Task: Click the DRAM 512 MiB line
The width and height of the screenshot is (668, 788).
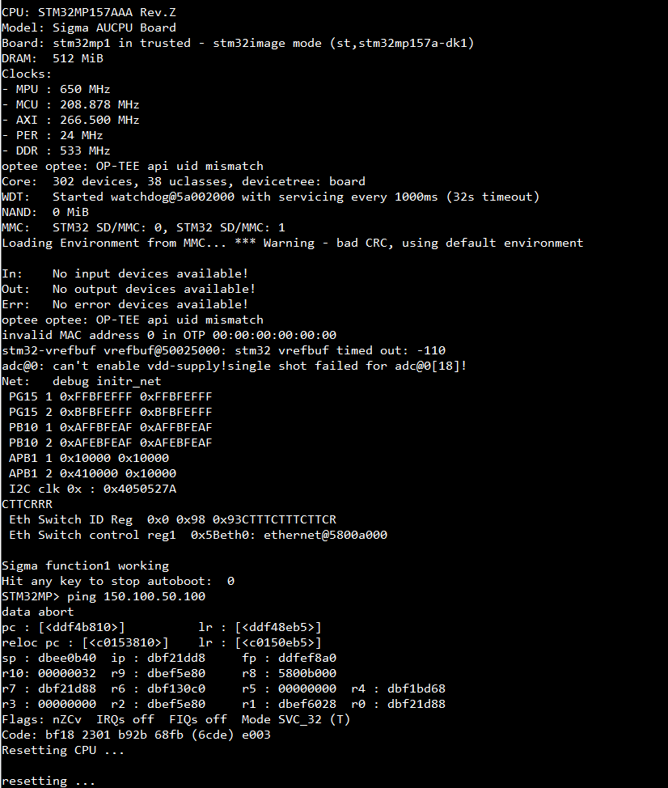Action: [x=53, y=58]
